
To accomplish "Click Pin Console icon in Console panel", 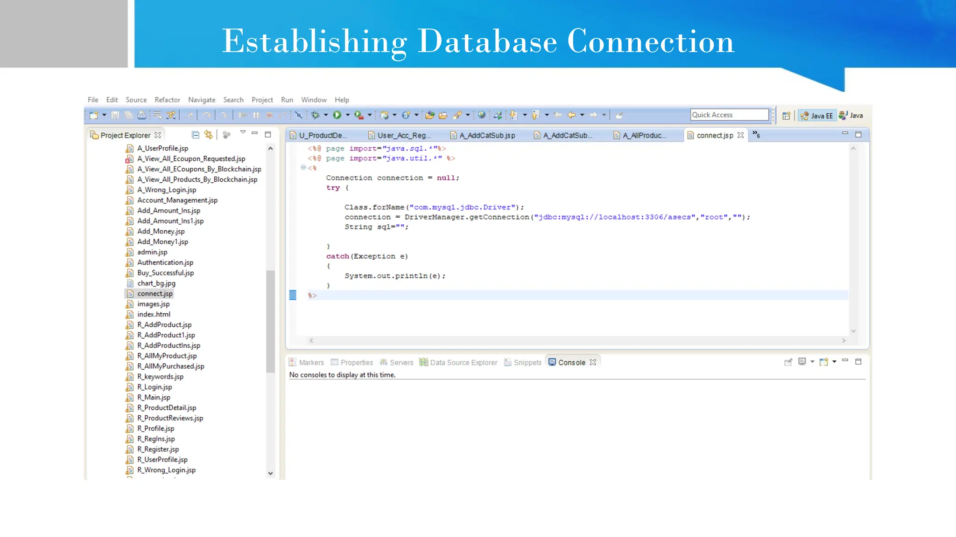I will coord(788,362).
